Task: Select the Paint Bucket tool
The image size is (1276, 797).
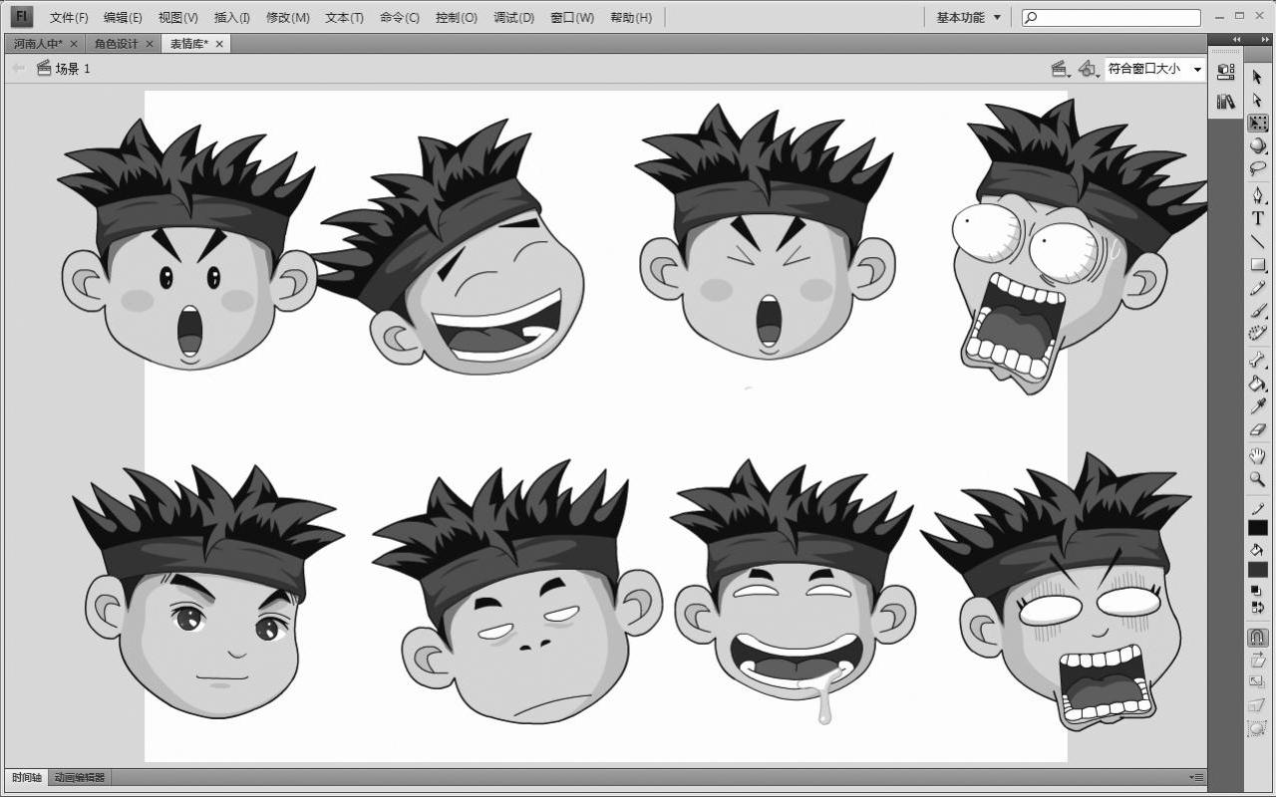Action: click(1257, 384)
